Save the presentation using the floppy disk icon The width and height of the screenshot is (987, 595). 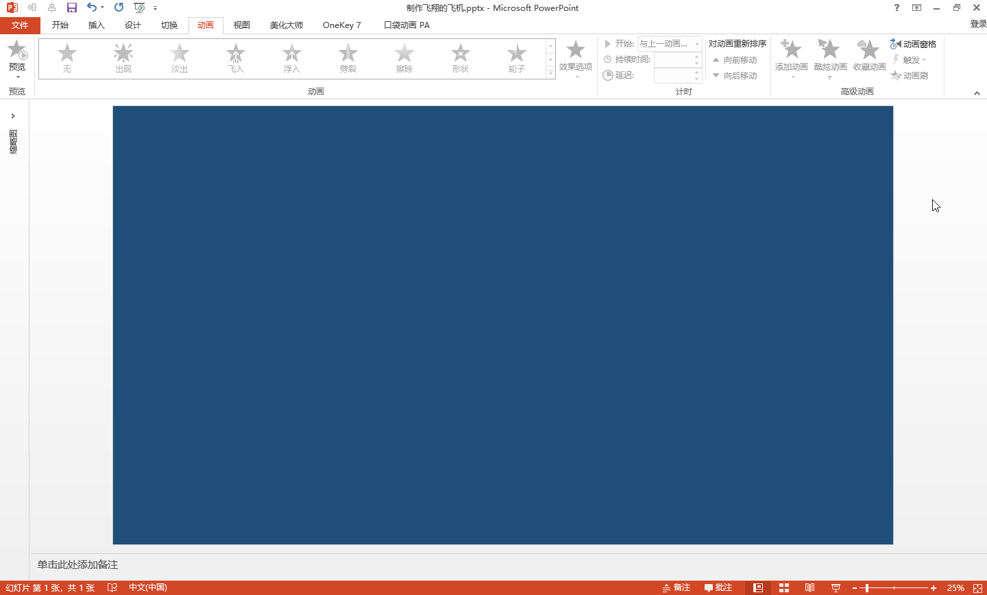click(x=71, y=8)
